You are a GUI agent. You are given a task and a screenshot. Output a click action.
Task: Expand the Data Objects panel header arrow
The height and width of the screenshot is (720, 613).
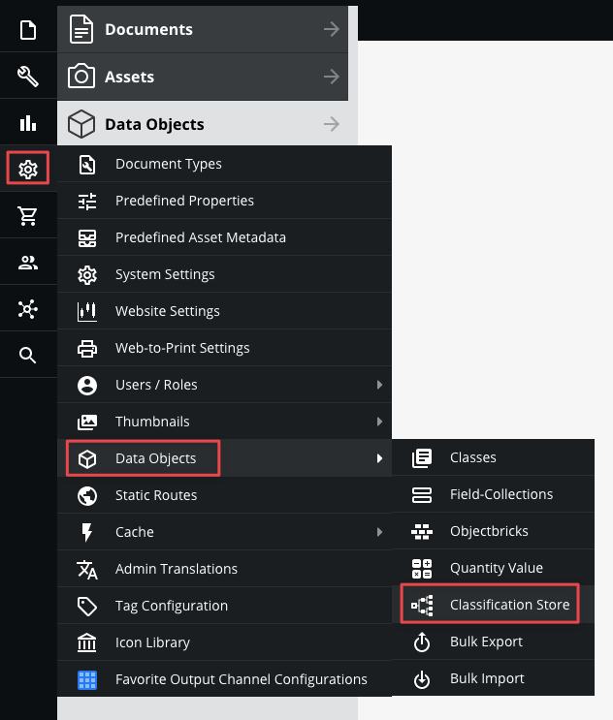[x=332, y=124]
